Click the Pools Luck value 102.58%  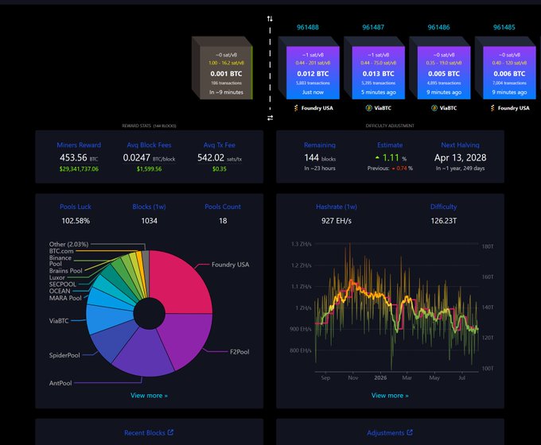coord(76,221)
